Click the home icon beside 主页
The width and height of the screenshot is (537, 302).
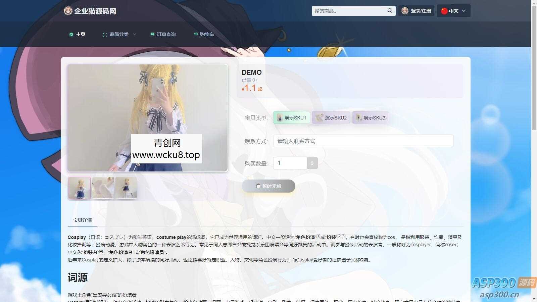(x=71, y=34)
